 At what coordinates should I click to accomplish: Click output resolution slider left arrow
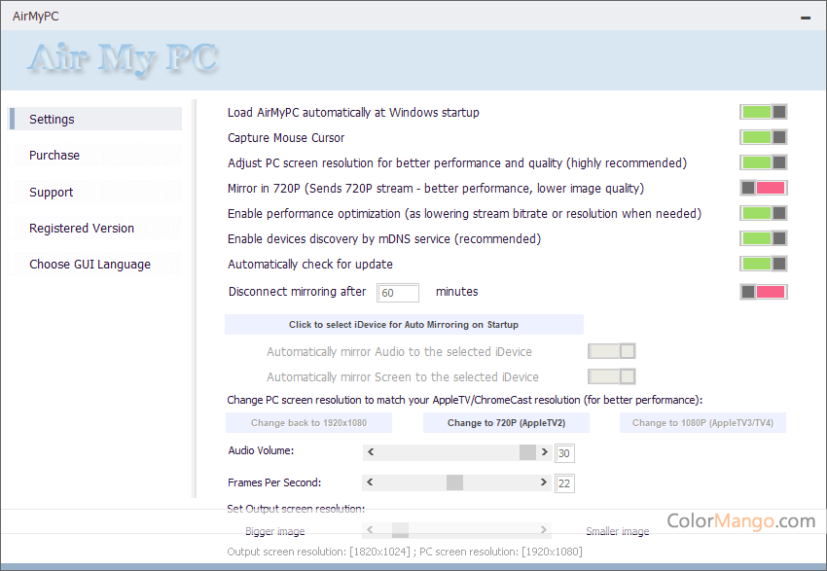click(x=370, y=530)
